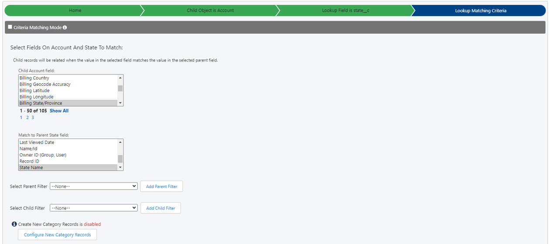Image resolution: width=550 pixels, height=244 pixels.
Task: Select Owner ID (Group, User) option
Action: 68,155
